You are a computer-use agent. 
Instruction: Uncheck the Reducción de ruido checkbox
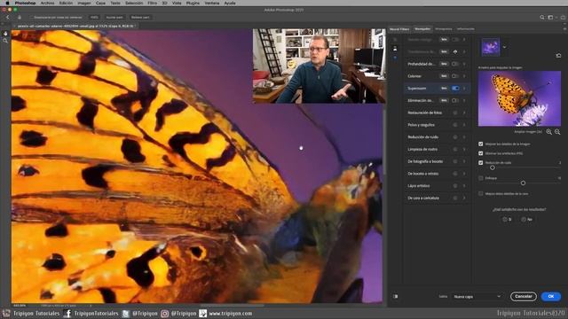pos(481,163)
